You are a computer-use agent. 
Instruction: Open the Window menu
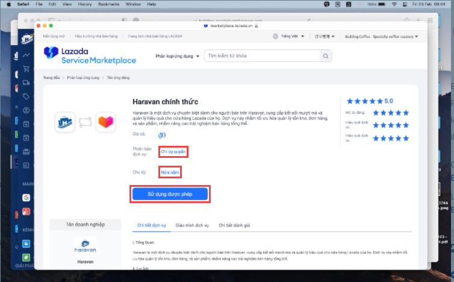(x=133, y=4)
